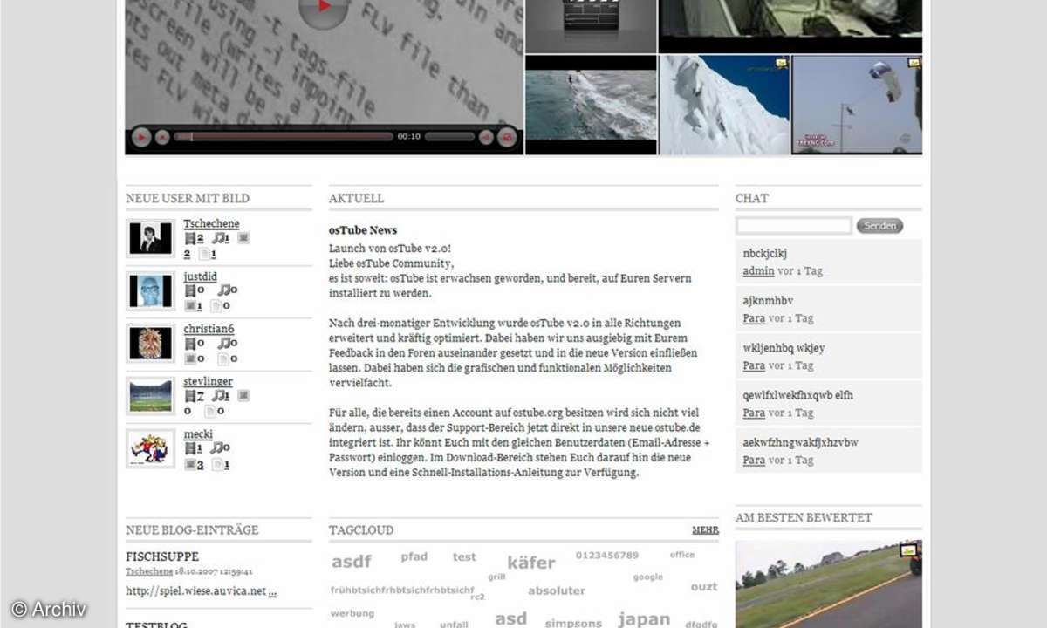The height and width of the screenshot is (628, 1047).
Task: Toggle fullscreen on the video player
Action: click(507, 137)
